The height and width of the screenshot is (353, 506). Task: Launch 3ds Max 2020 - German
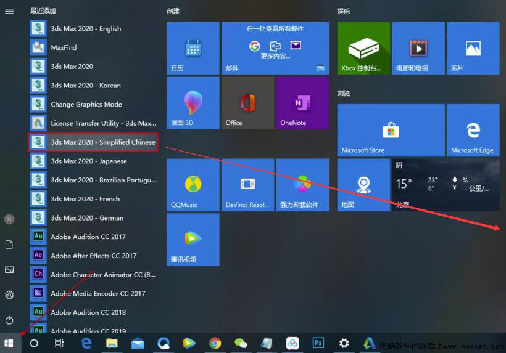[x=93, y=218]
